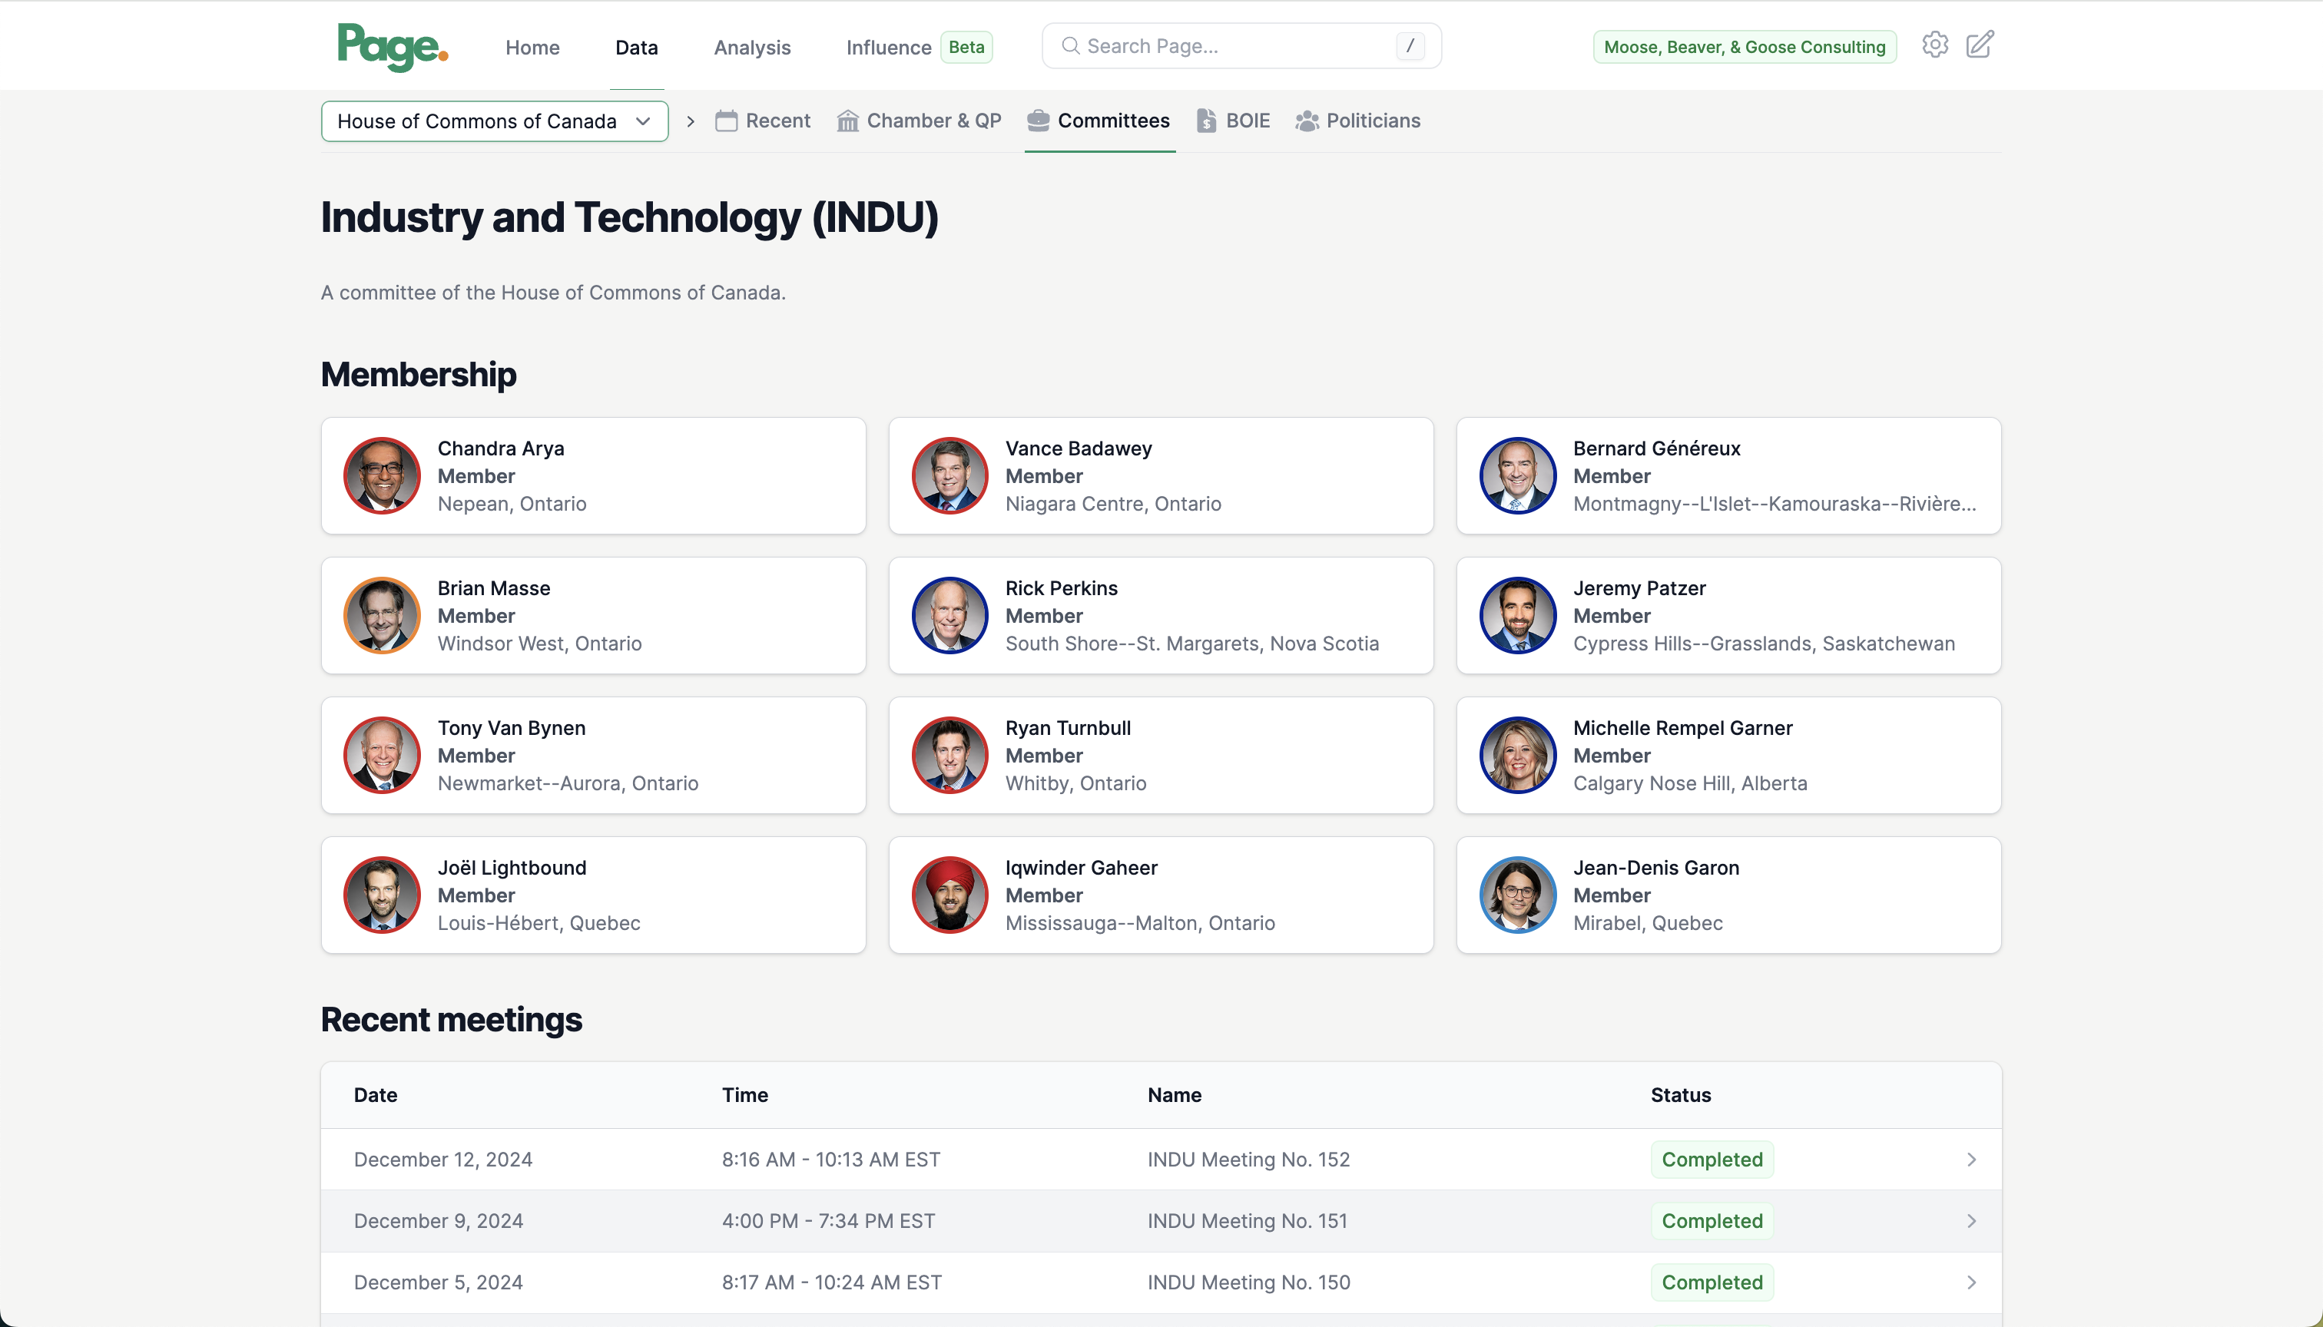Click Rick Perkins's portrait
This screenshot has width=2323, height=1327.
[949, 615]
